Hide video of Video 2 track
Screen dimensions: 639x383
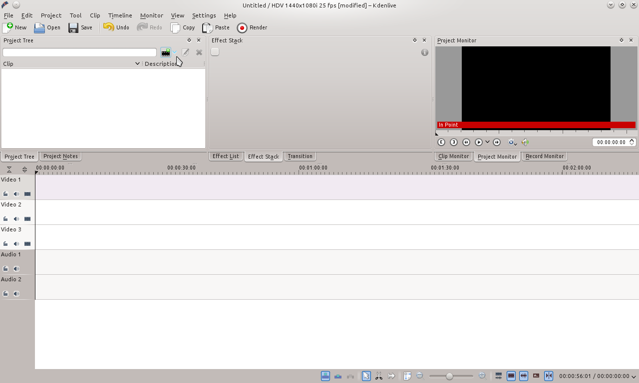click(27, 219)
